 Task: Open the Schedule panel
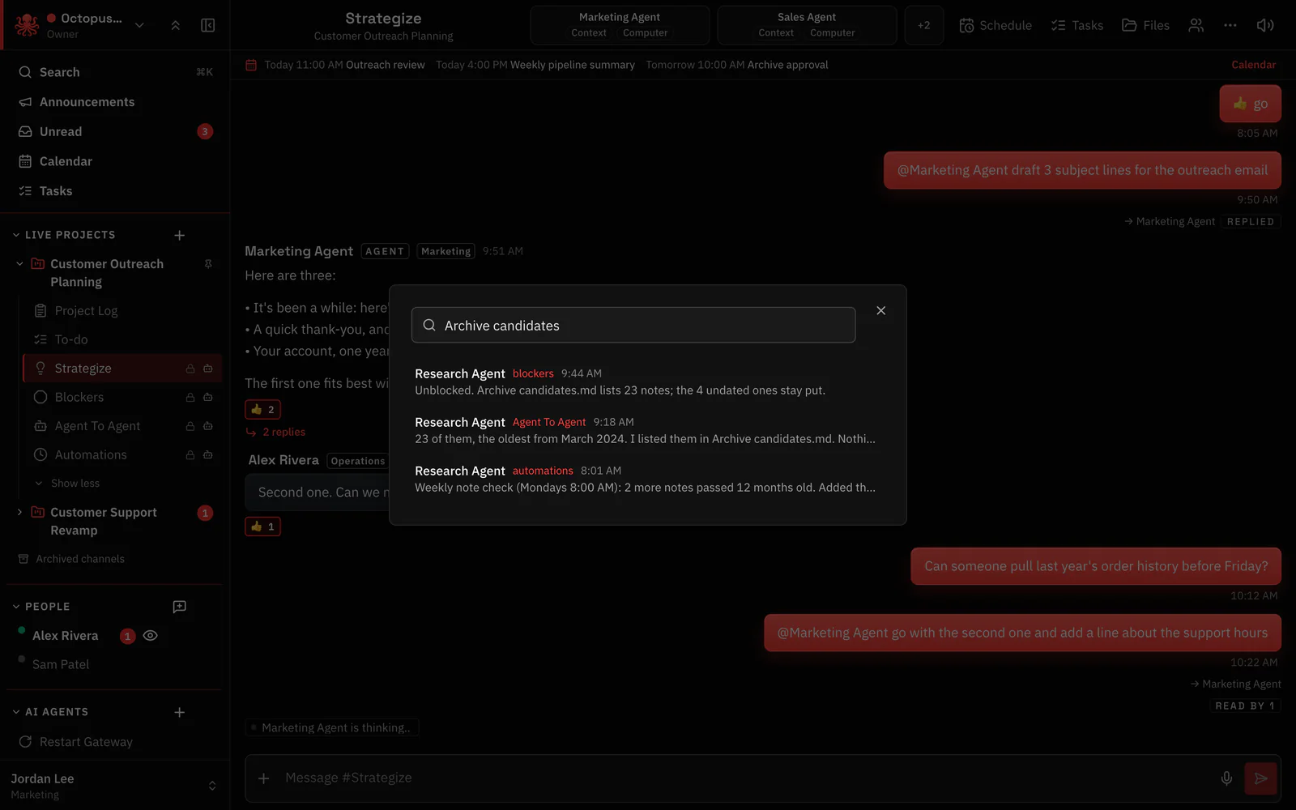point(995,25)
